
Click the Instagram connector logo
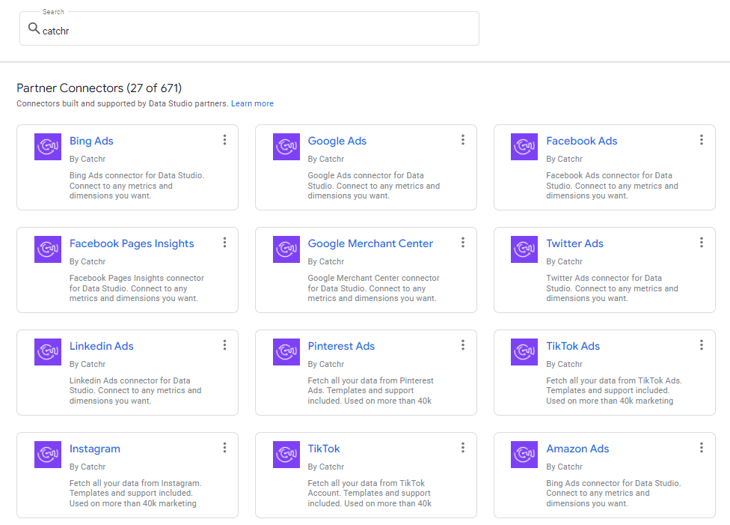click(47, 454)
